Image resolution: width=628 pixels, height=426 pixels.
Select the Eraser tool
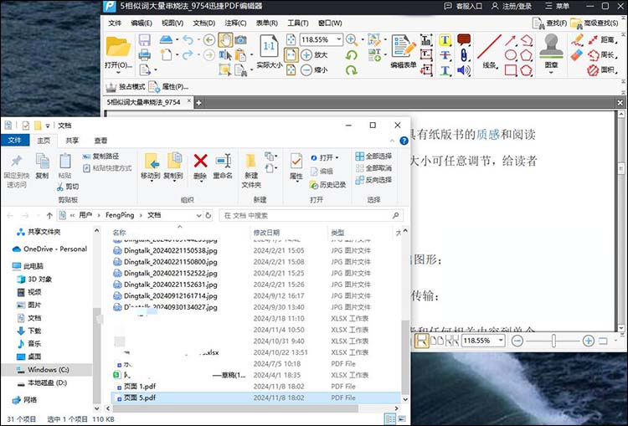click(x=577, y=55)
